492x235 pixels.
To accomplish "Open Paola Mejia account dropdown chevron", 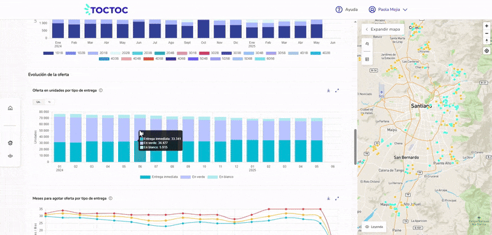I will coord(405,10).
